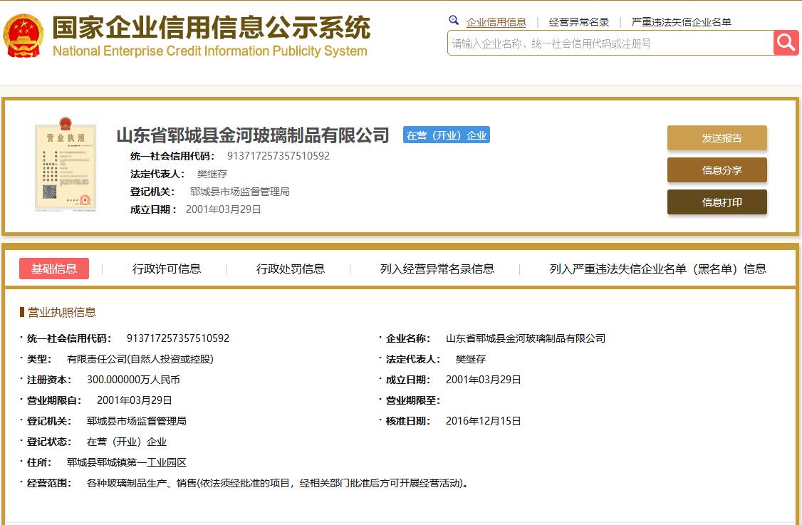Viewport: 802px width, 525px height.
Task: Select the 企业信用信息 search category
Action: pos(496,22)
